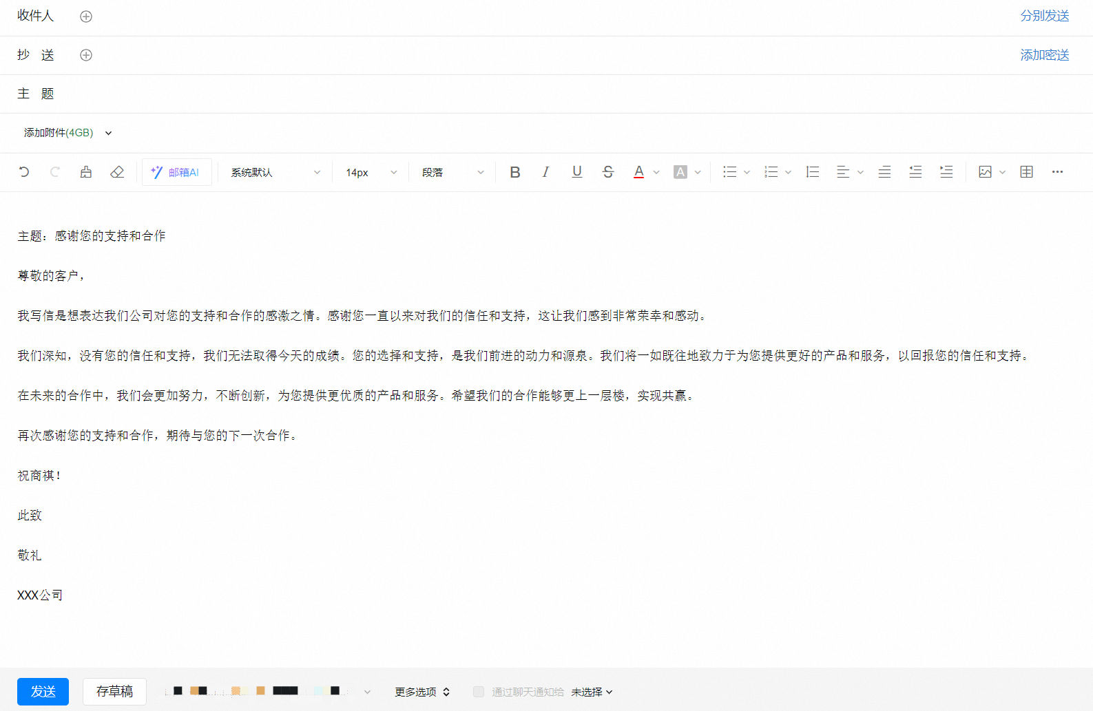Click the undo arrow icon
Viewport: 1093px width, 711px height.
click(x=24, y=172)
